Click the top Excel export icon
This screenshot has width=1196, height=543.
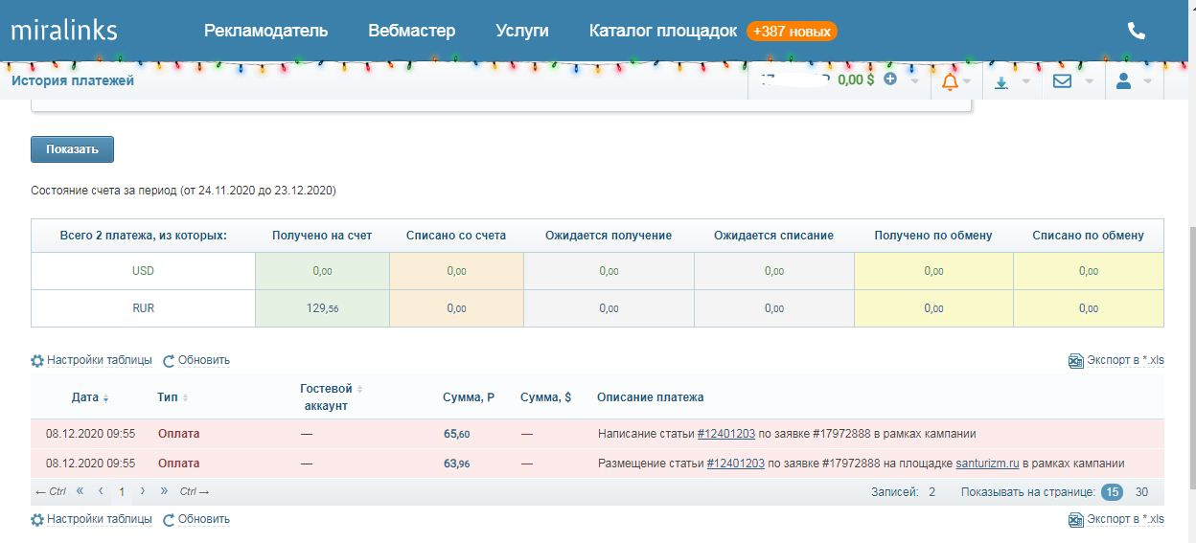[x=1076, y=361]
